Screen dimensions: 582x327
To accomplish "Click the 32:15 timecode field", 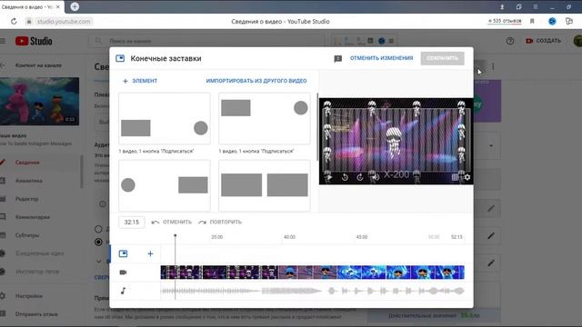I will (132, 222).
